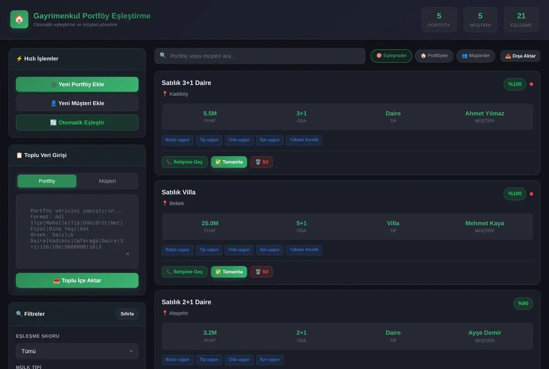Switch to the Eşleşmeler view tab
Screen dimensions: 549x369
tap(391, 56)
